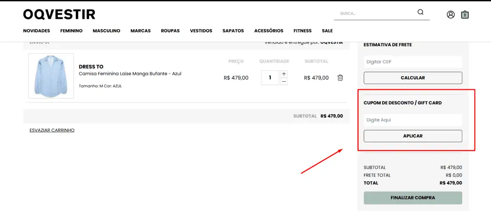Click the QUANTIDADE column header

pyautogui.click(x=274, y=61)
